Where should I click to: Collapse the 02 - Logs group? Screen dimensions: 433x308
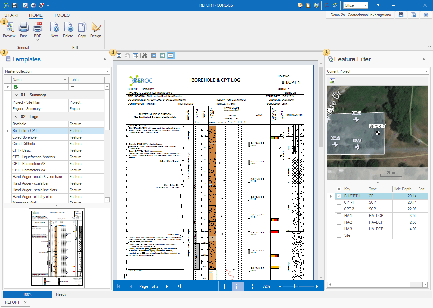[16, 117]
